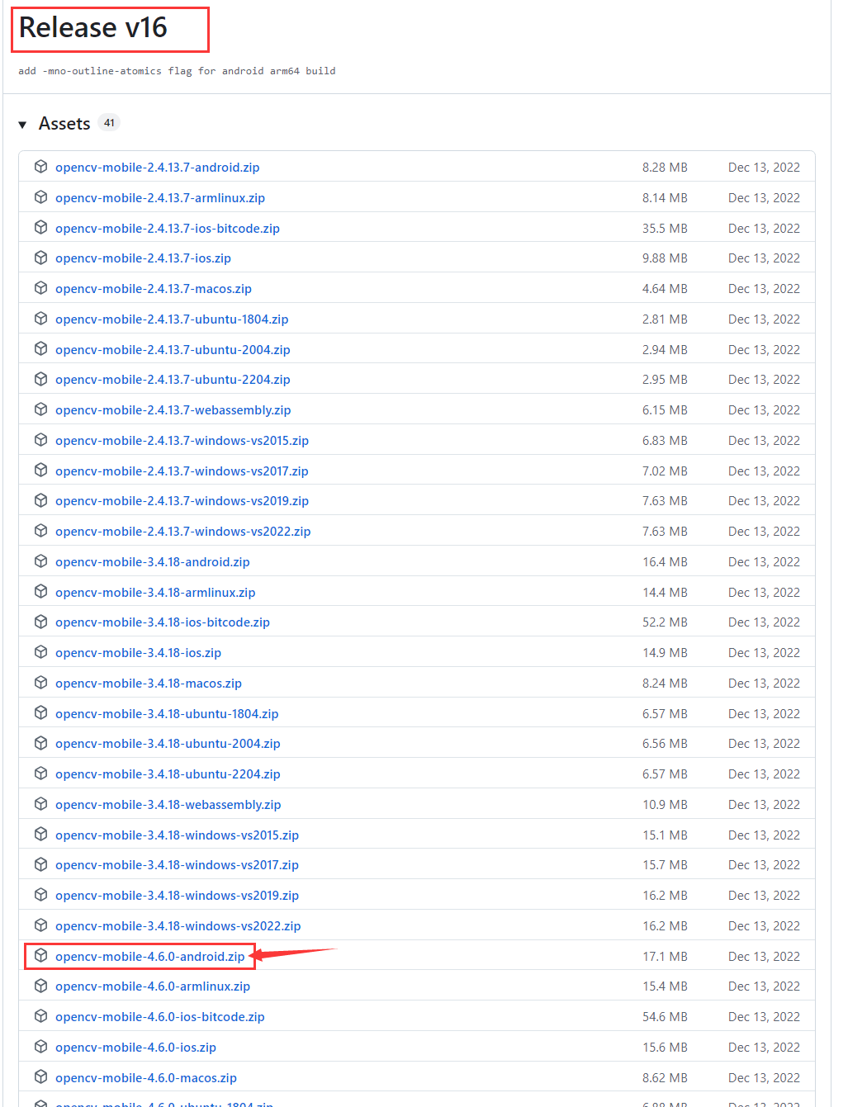This screenshot has width=848, height=1107.
Task: Click package icon beside 2.4.13.7-windows-vs2022.zip
Action: pos(40,531)
